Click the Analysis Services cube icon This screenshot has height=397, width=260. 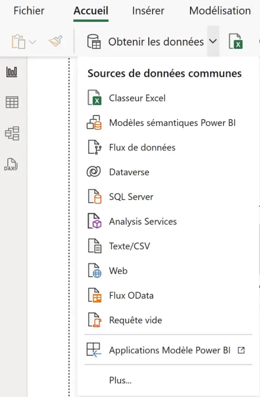94,221
